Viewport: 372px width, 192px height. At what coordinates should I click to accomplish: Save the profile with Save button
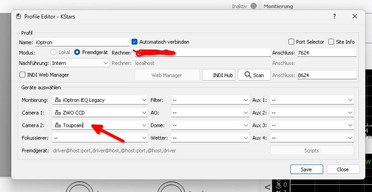click(306, 169)
